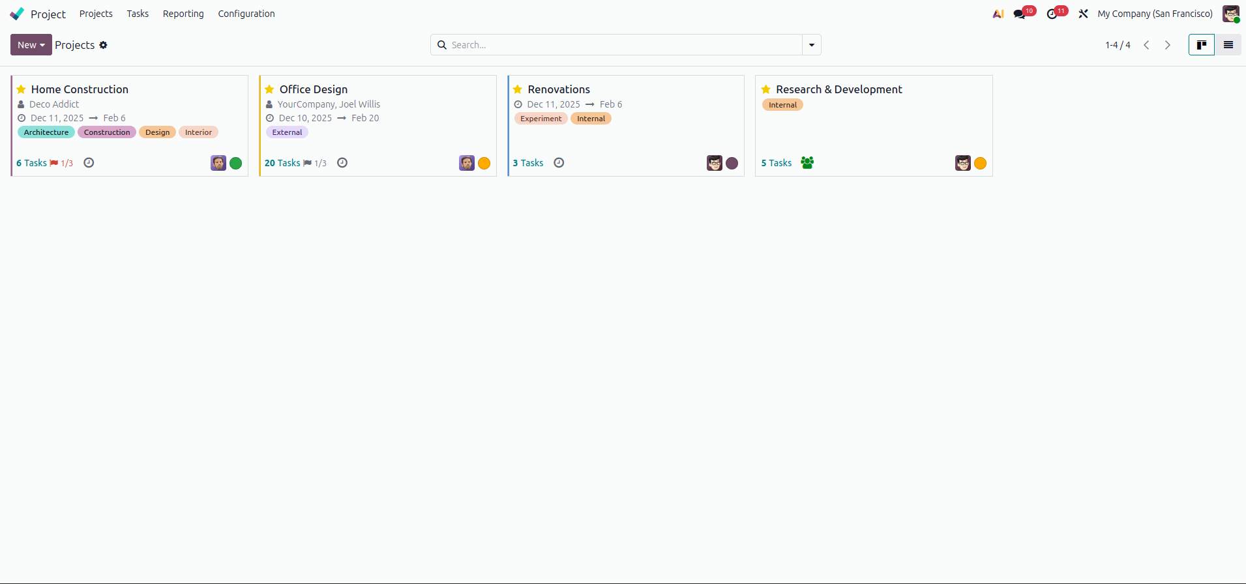Open 3 Tasks link on Renovations
Image resolution: width=1246 pixels, height=584 pixels.
click(528, 163)
